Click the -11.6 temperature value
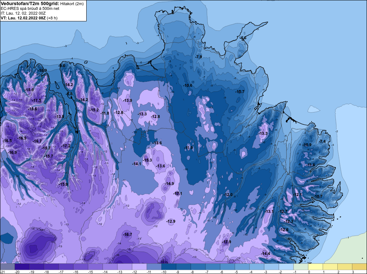 click(x=310, y=165)
